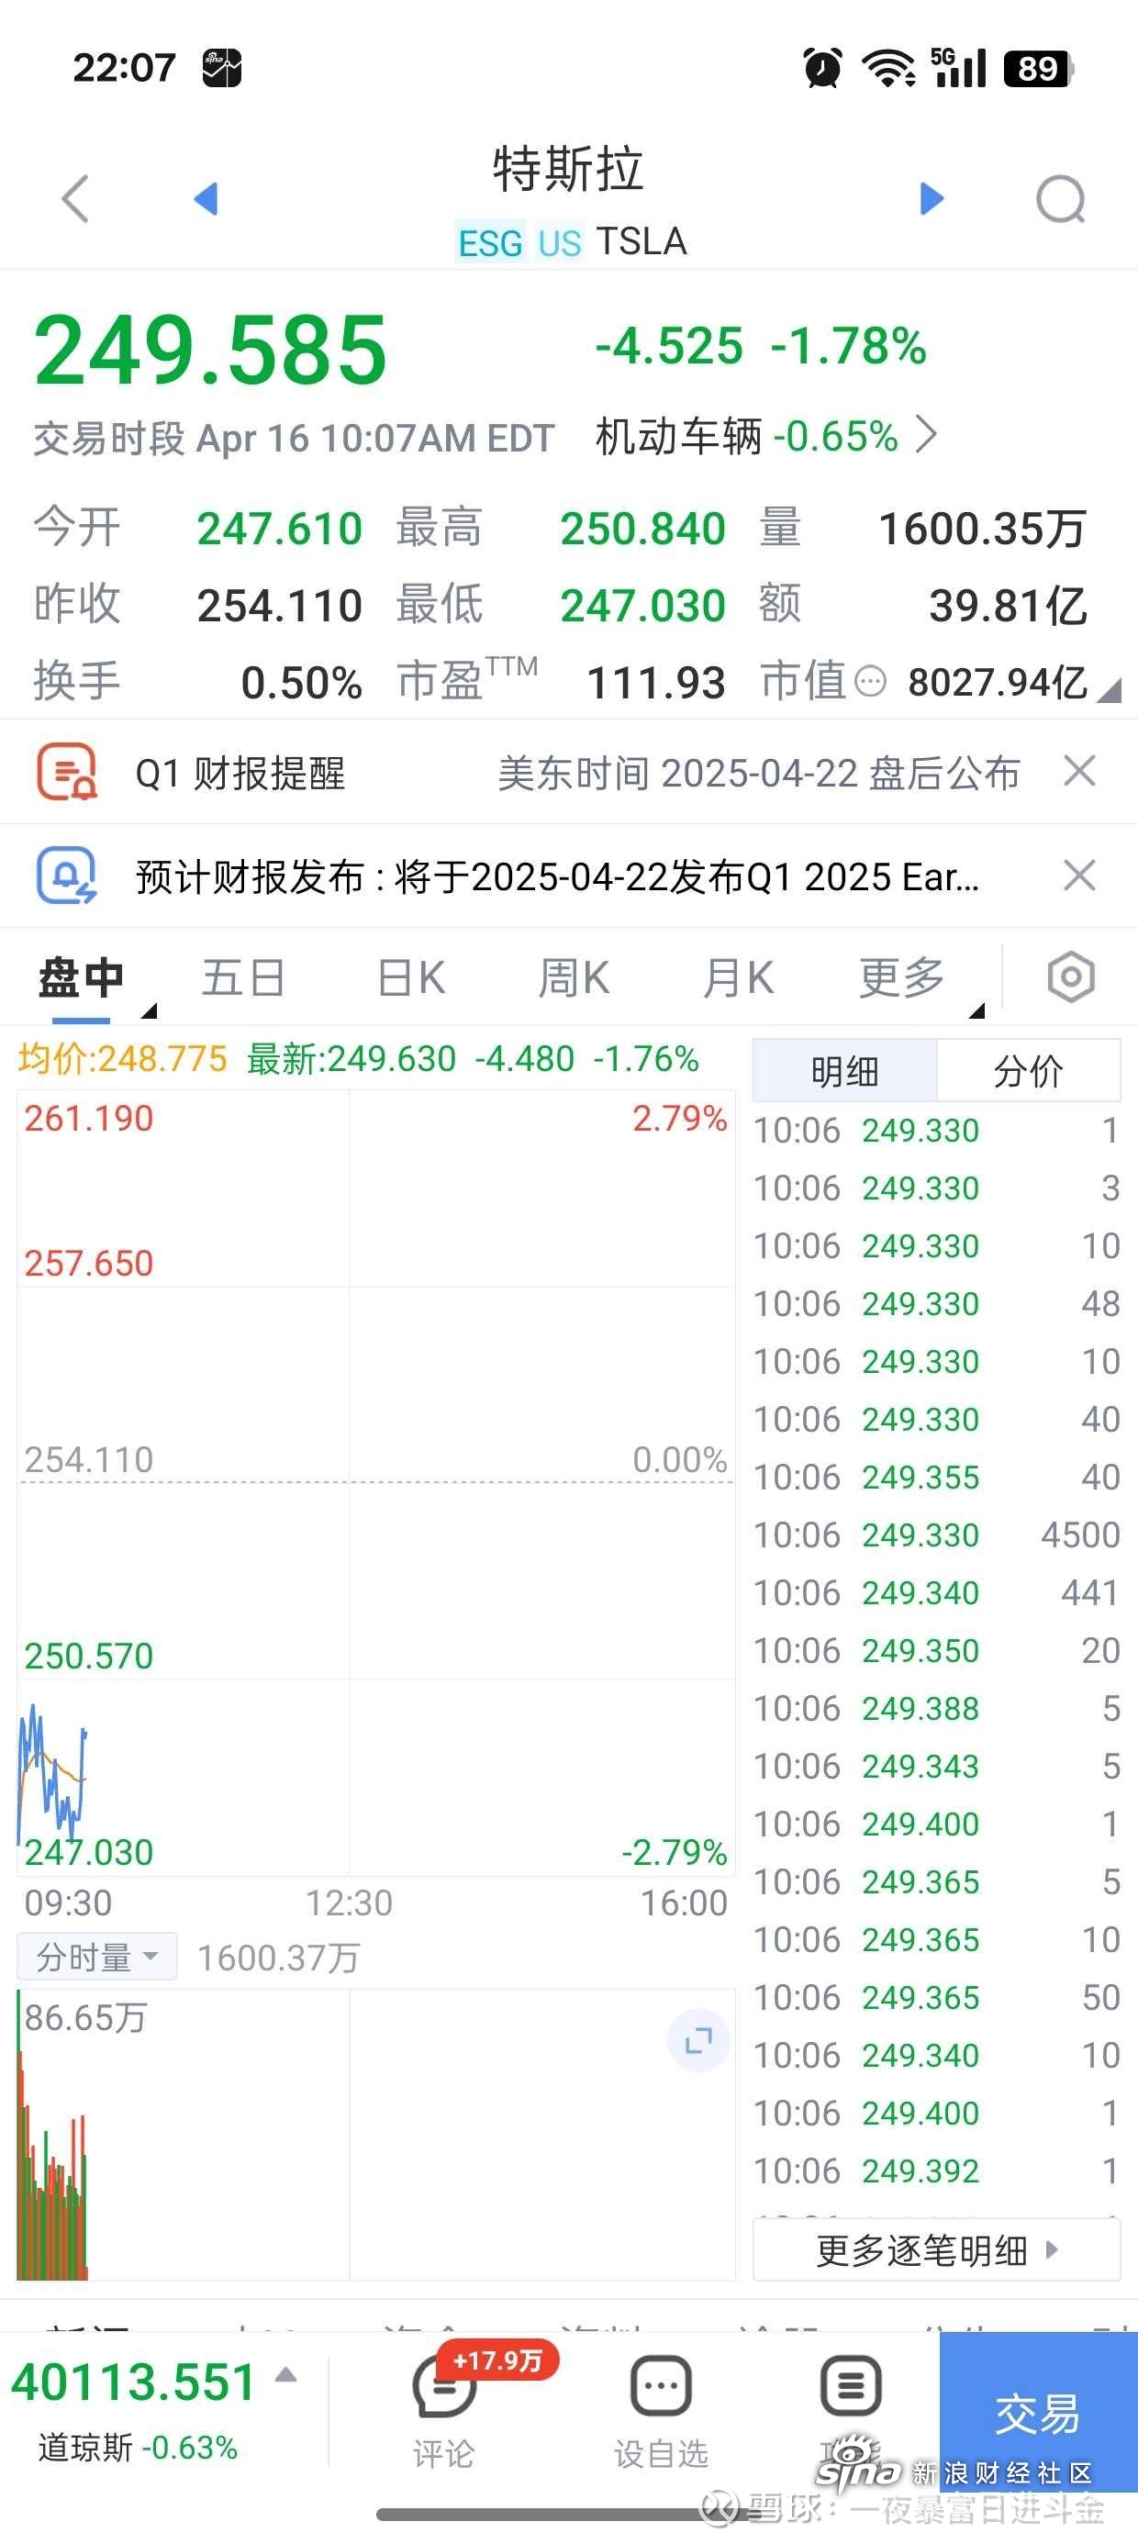Viewport: 1138px width, 2544px height.
Task: Expand the 更多 chart period menu
Action: (x=902, y=978)
